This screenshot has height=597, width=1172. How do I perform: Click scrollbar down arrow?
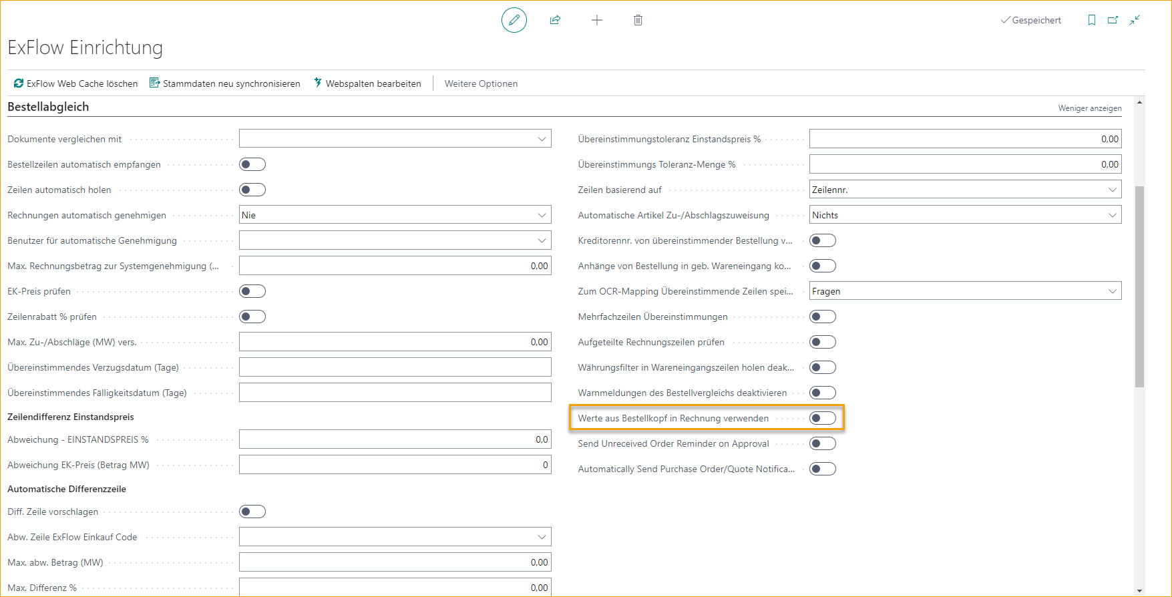click(x=1139, y=591)
